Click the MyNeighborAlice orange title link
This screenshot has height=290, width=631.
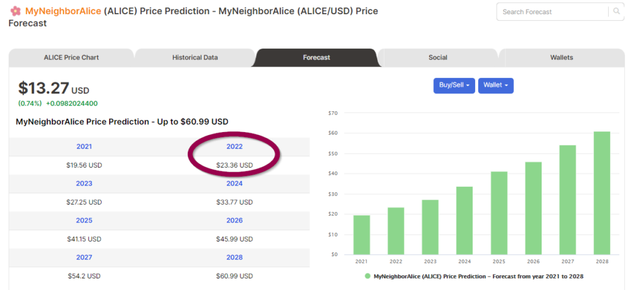63,11
